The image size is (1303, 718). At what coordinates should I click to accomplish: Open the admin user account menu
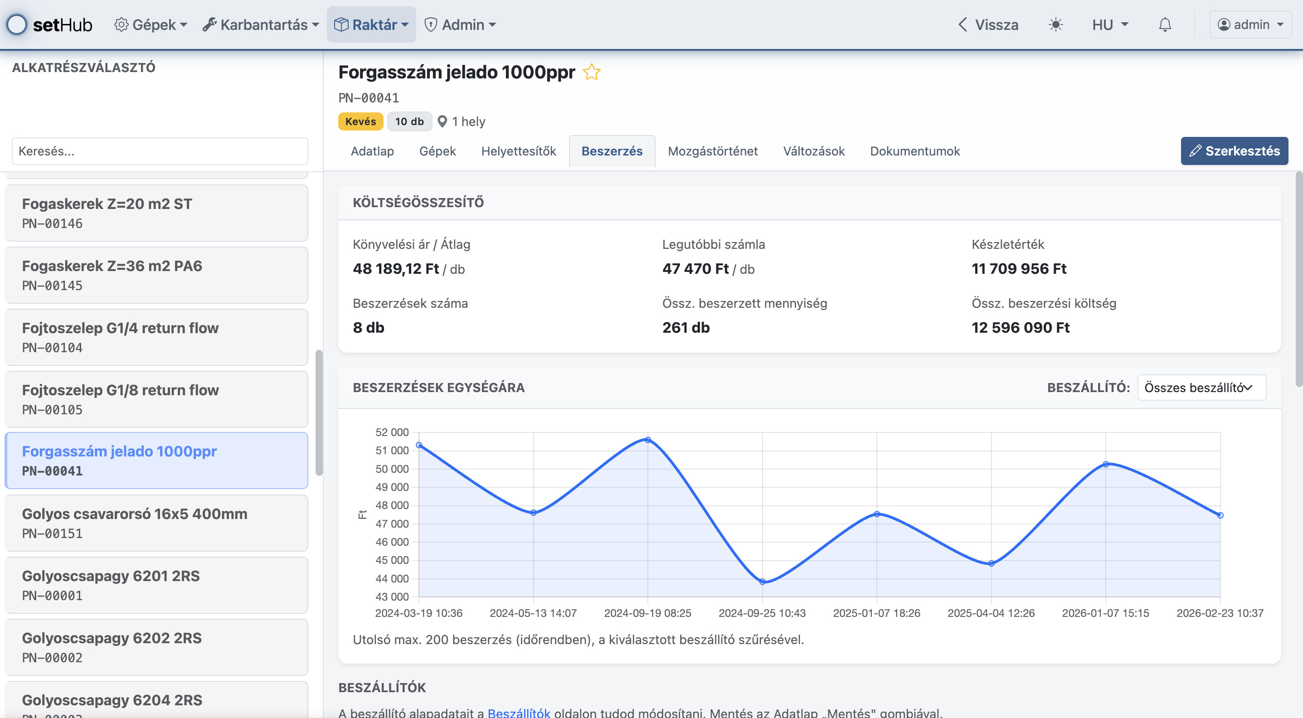(x=1250, y=24)
